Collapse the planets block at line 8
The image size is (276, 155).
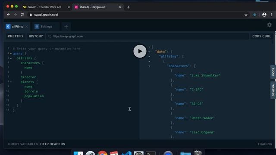11,82
